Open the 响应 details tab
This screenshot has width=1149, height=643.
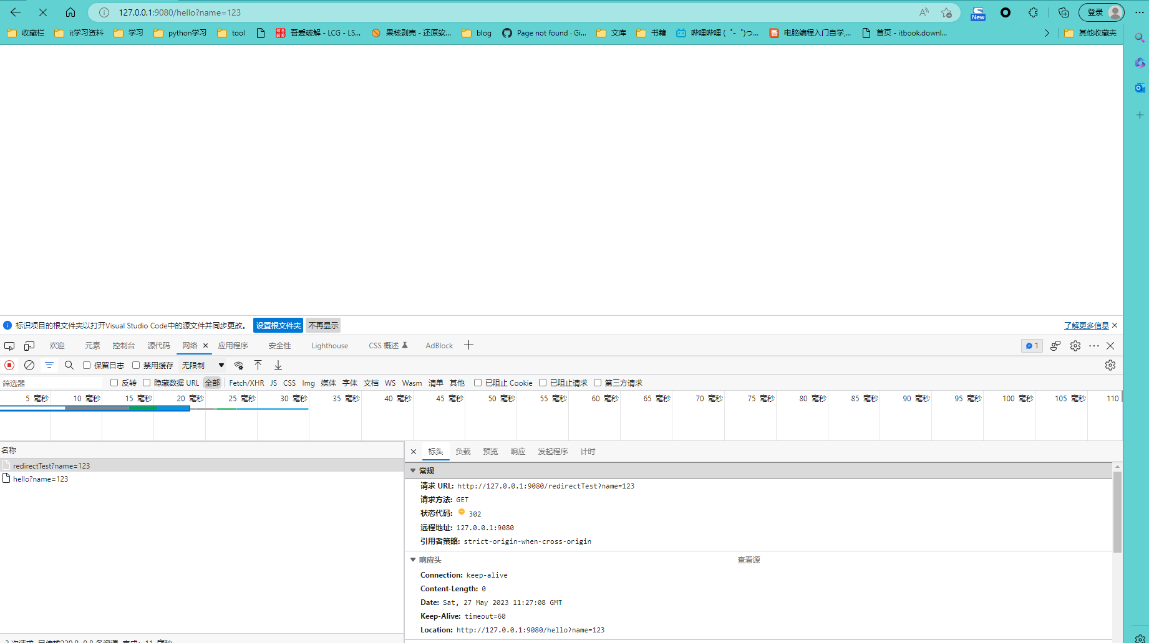(518, 452)
